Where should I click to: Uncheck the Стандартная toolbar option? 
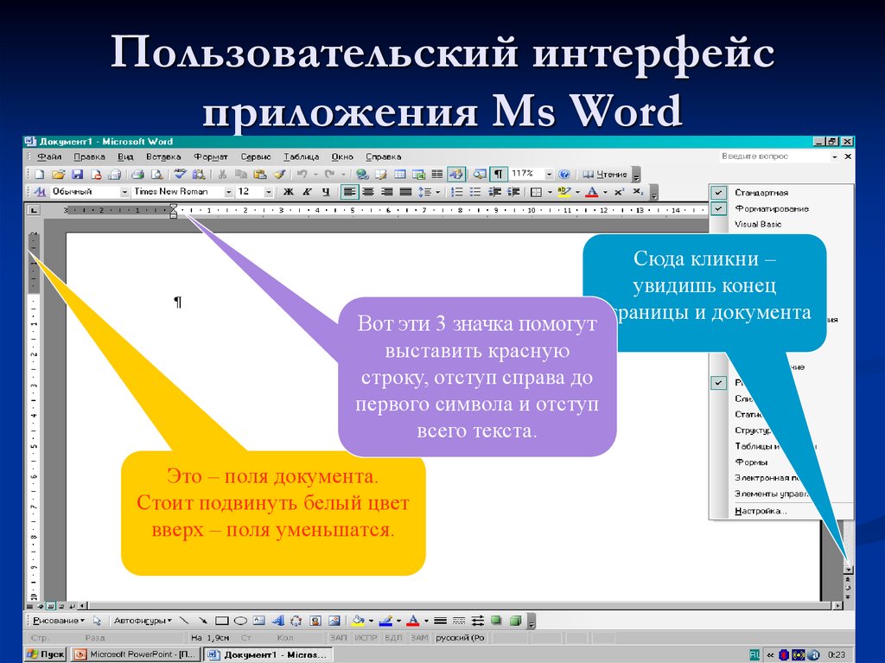[x=761, y=193]
